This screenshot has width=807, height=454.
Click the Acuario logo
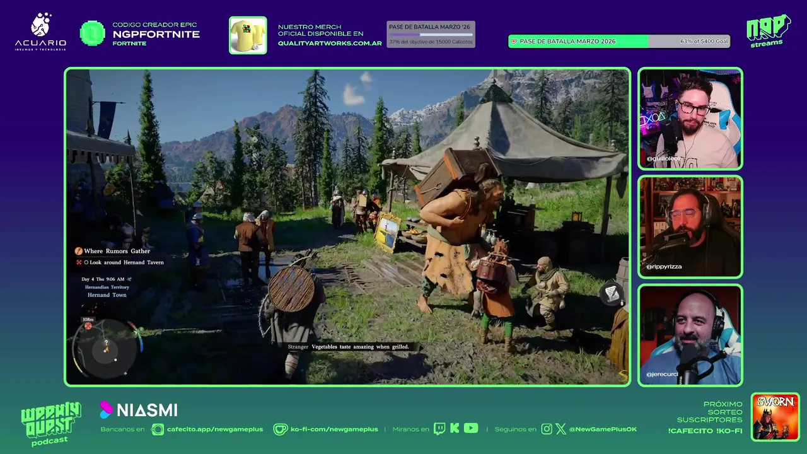pos(40,32)
